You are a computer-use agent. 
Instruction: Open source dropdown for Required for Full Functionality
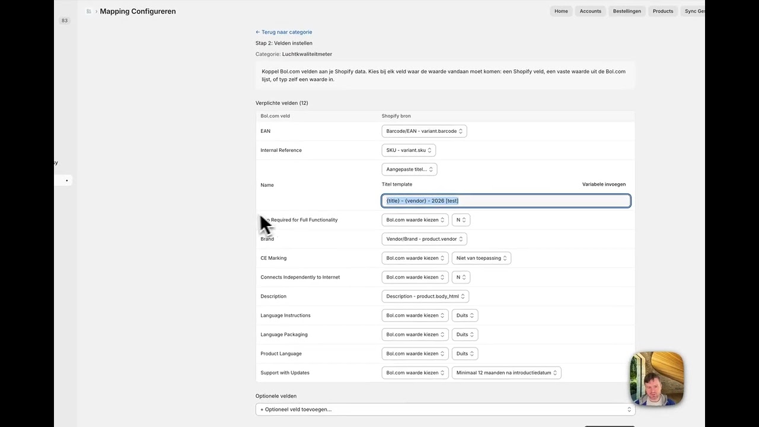coord(415,220)
